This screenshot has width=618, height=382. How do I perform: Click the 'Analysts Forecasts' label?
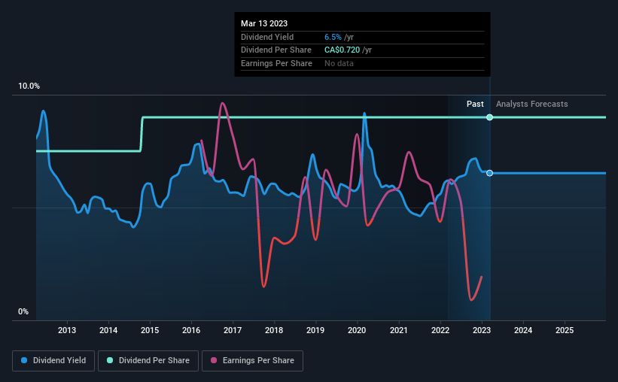(x=531, y=104)
